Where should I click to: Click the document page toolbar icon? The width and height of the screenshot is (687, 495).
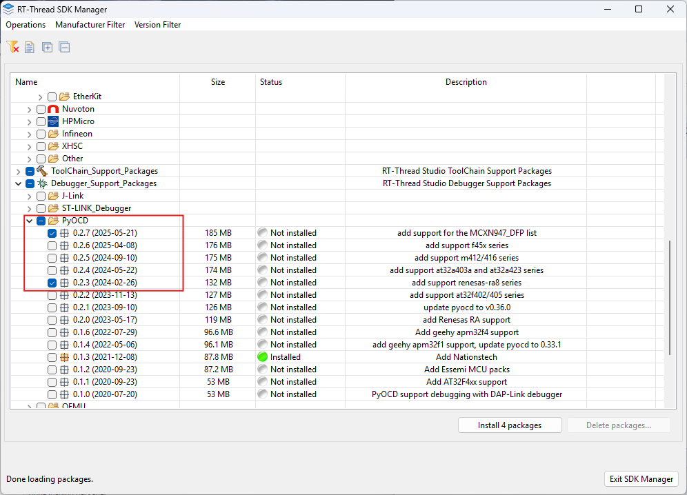(30, 48)
